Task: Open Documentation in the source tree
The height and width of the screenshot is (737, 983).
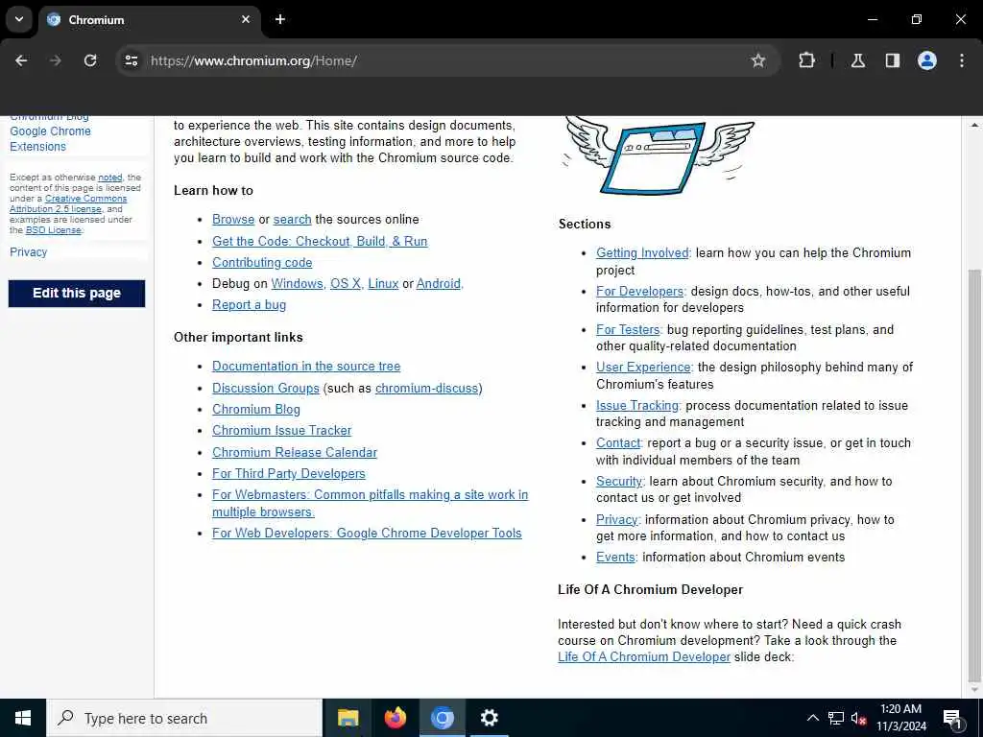Action: pyautogui.click(x=306, y=366)
